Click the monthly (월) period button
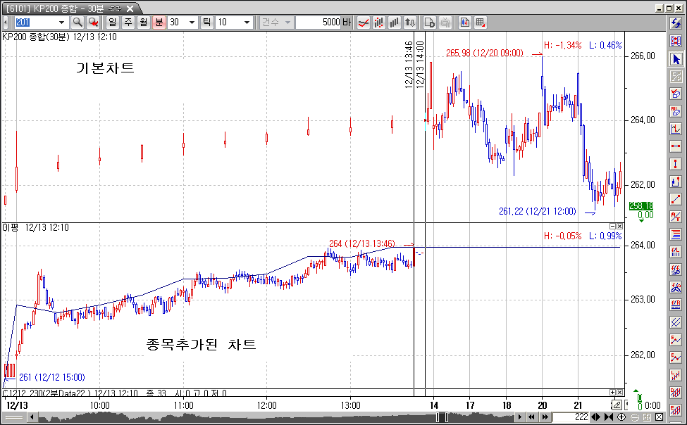The height and width of the screenshot is (425, 687). click(x=144, y=23)
